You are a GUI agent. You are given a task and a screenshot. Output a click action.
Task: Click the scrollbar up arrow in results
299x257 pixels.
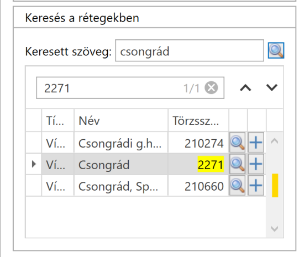point(274,141)
